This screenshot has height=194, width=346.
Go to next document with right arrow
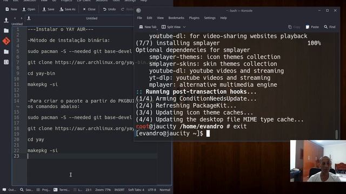22,18
